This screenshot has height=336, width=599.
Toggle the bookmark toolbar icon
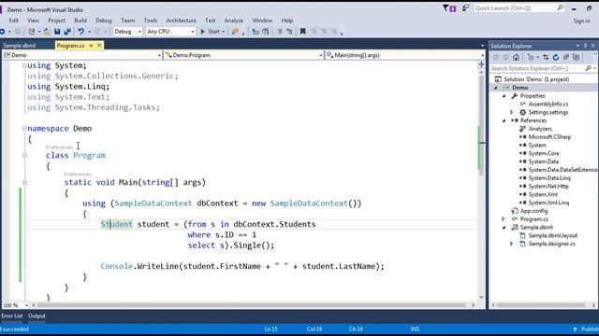[x=302, y=32]
